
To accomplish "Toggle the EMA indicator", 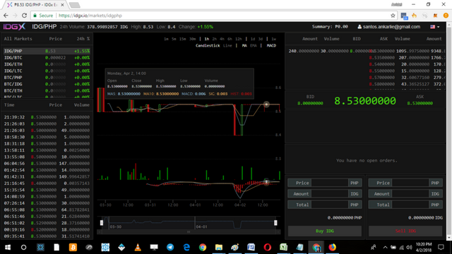I will [x=254, y=45].
